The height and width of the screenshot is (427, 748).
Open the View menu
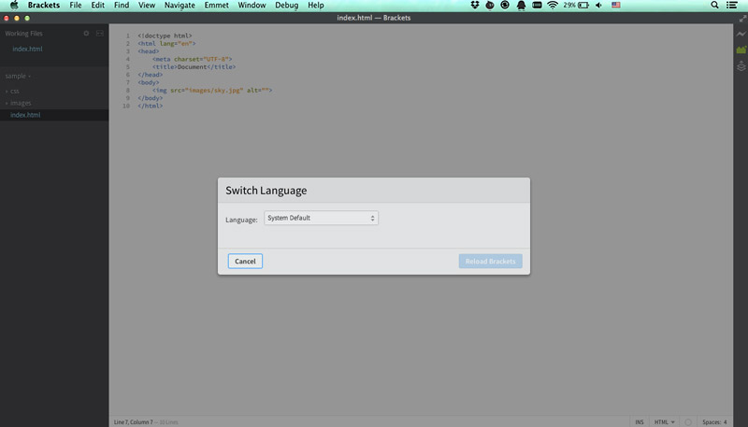pos(147,6)
